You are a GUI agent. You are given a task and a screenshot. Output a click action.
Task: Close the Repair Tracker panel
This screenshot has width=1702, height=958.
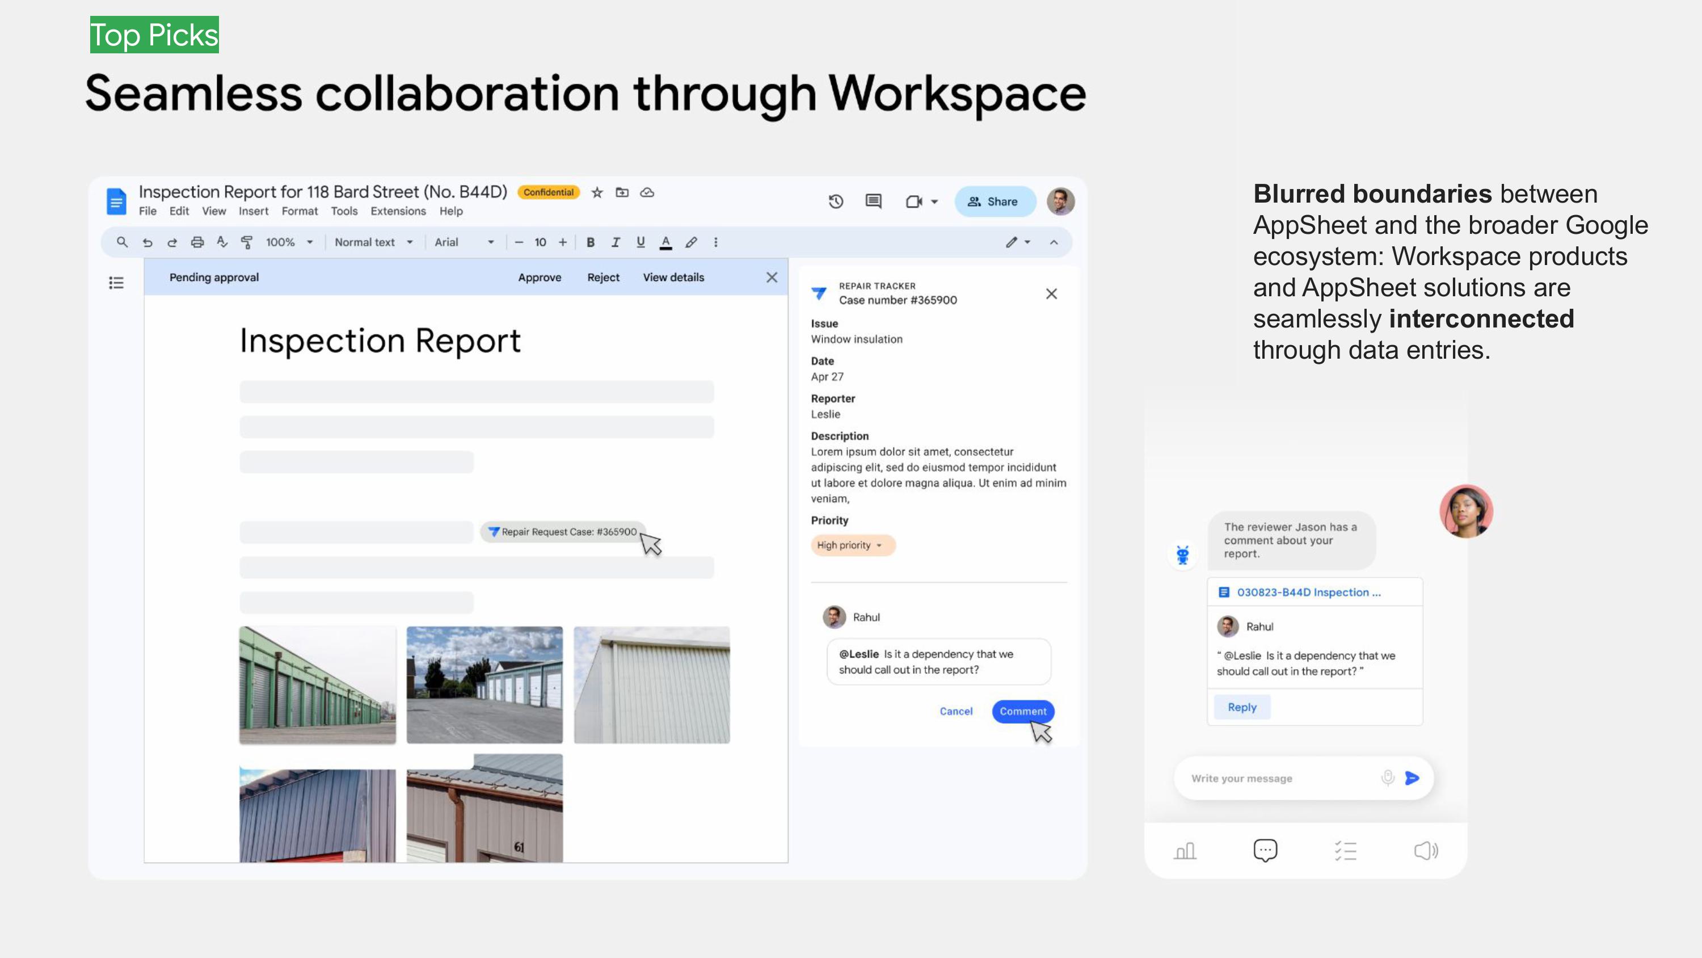coord(1052,293)
